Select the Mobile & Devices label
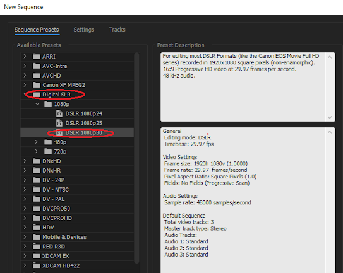The image size is (343, 273). pyautogui.click(x=64, y=237)
